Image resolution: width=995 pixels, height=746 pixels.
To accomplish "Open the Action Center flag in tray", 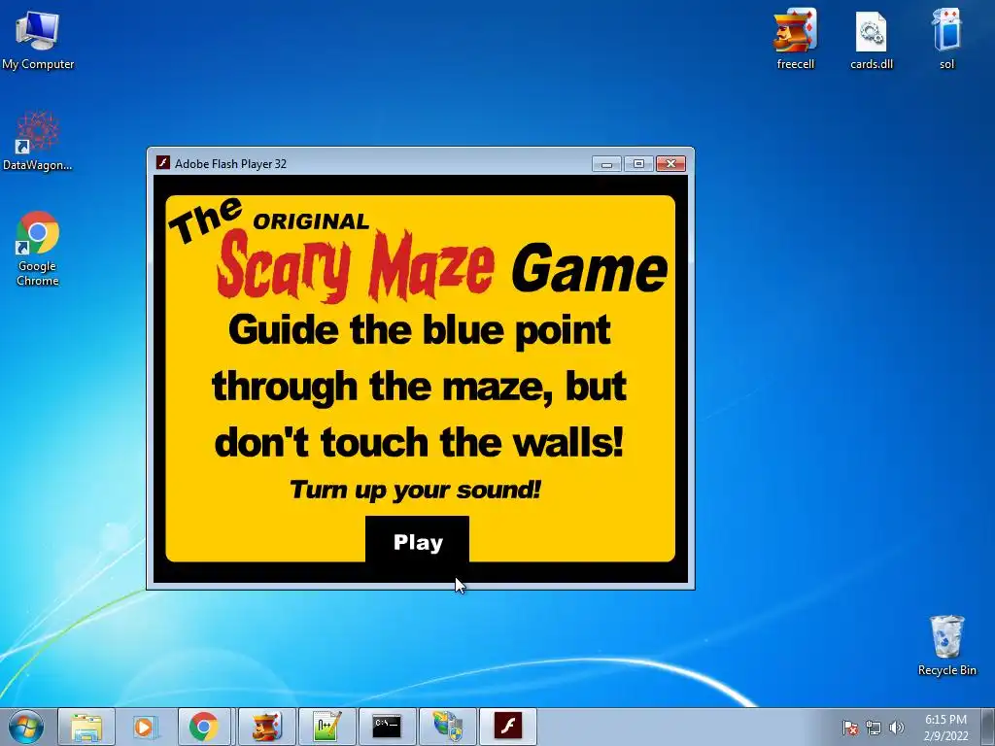I will [x=850, y=728].
